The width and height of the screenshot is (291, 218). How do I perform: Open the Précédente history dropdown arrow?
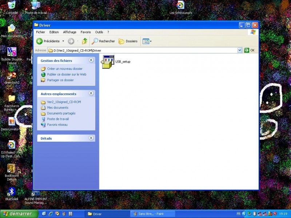coord(63,41)
